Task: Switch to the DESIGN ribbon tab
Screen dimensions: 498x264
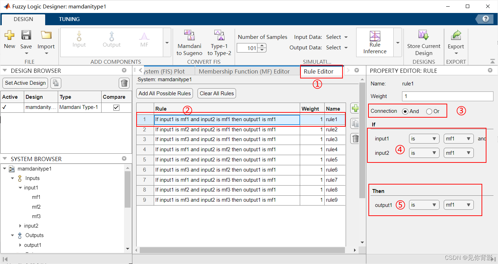Action: pos(23,19)
